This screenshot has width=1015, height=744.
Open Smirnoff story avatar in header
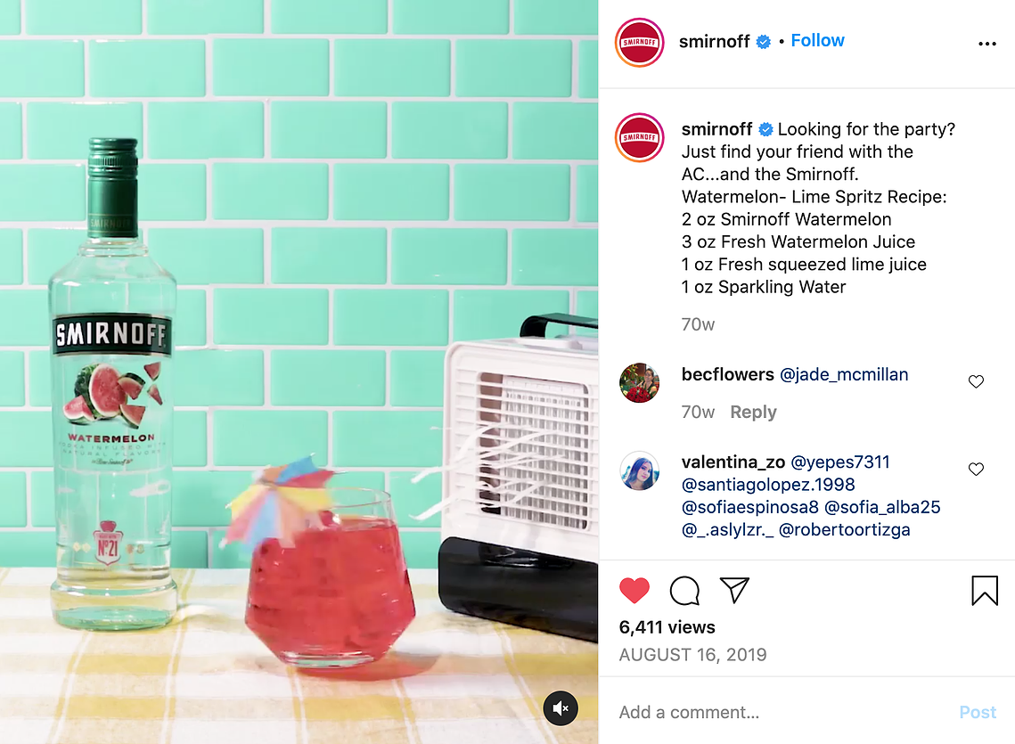640,43
